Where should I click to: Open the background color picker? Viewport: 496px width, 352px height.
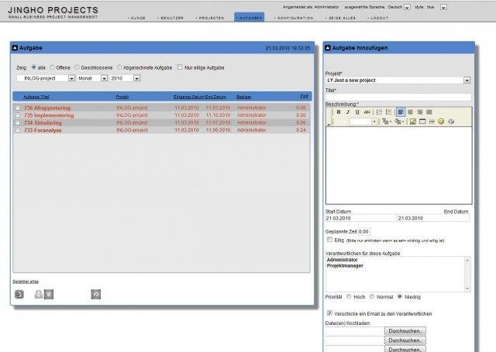[x=399, y=121]
